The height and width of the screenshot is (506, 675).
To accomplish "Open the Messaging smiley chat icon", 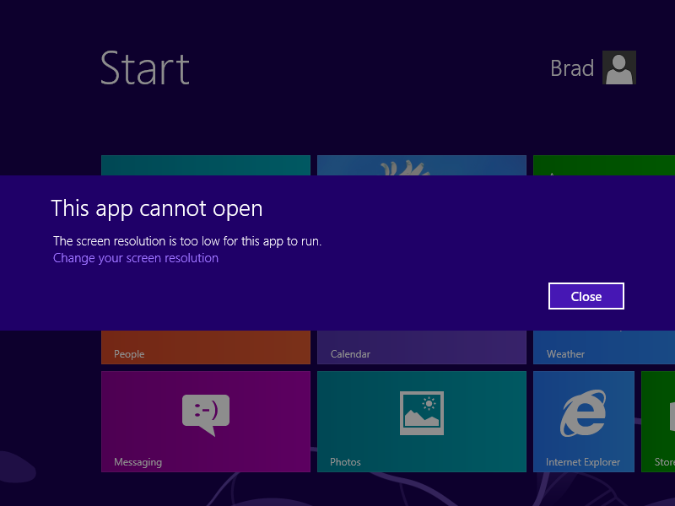I will click(x=206, y=415).
